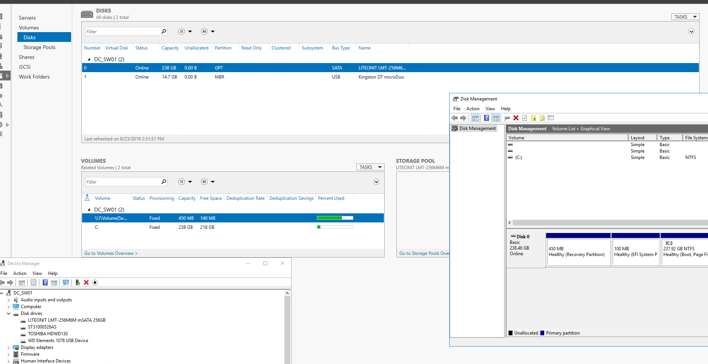This screenshot has width=708, height=364.
Task: Click the Forward arrow in Disk Management toolbar
Action: coord(463,118)
